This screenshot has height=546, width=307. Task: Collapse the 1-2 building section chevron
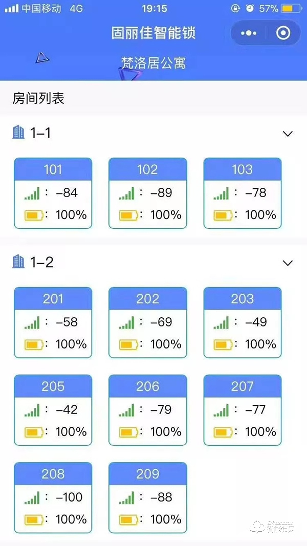coord(288,263)
